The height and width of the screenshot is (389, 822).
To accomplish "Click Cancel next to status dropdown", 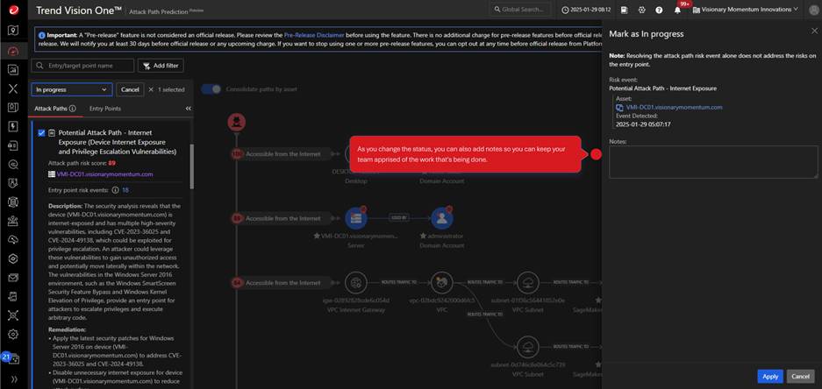I will tap(130, 89).
